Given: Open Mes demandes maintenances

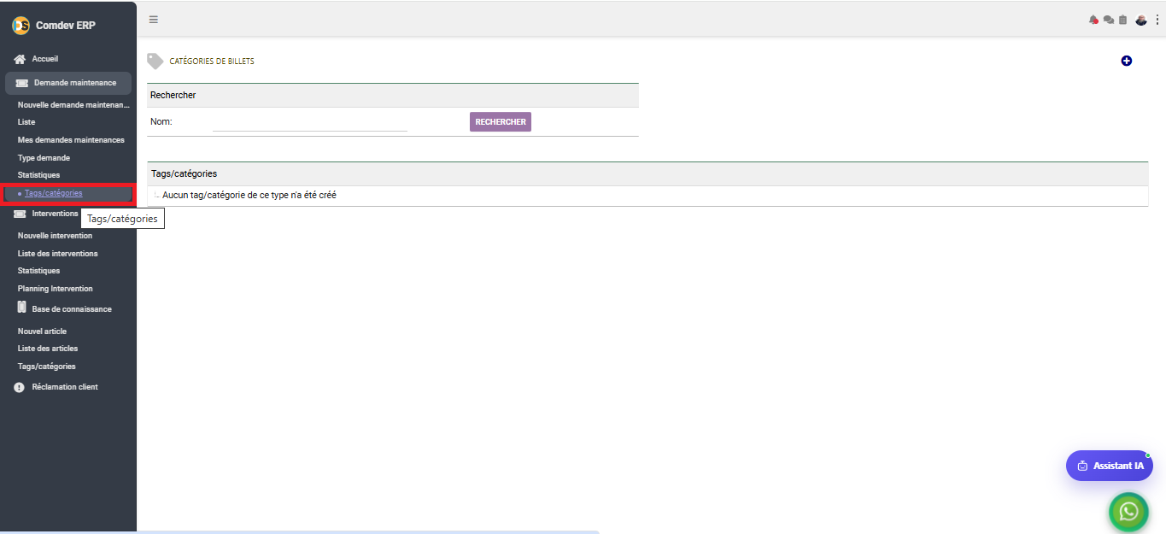Looking at the screenshot, I should pos(71,140).
